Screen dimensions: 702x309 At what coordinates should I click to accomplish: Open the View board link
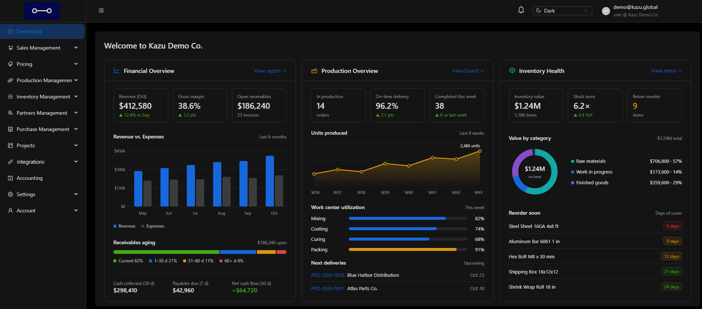468,71
